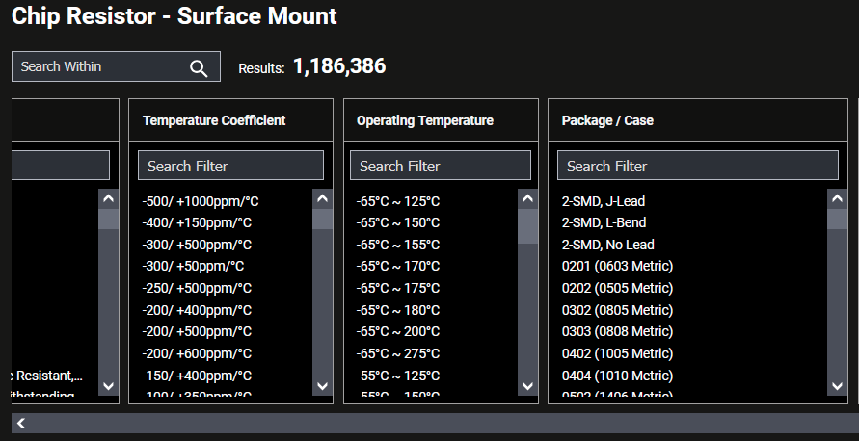Viewport: 859px width, 441px height.
Task: Select -150/ +400ppm/°C option
Action: pyautogui.click(x=197, y=376)
